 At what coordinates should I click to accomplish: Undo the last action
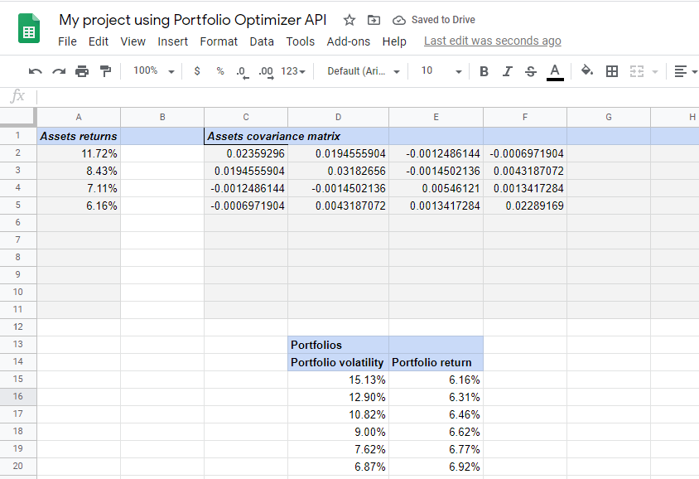pos(36,71)
